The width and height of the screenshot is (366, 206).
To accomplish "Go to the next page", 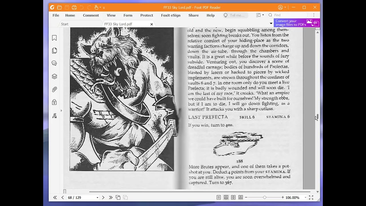I will click(x=103, y=197).
